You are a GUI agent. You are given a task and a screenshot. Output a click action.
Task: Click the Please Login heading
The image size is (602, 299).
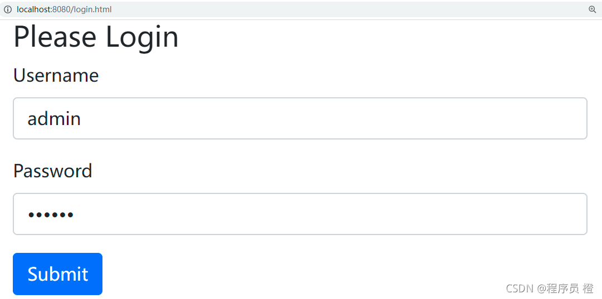(96, 37)
